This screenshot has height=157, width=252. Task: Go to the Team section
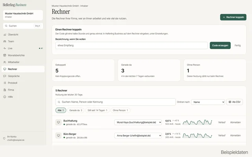(x=23, y=42)
